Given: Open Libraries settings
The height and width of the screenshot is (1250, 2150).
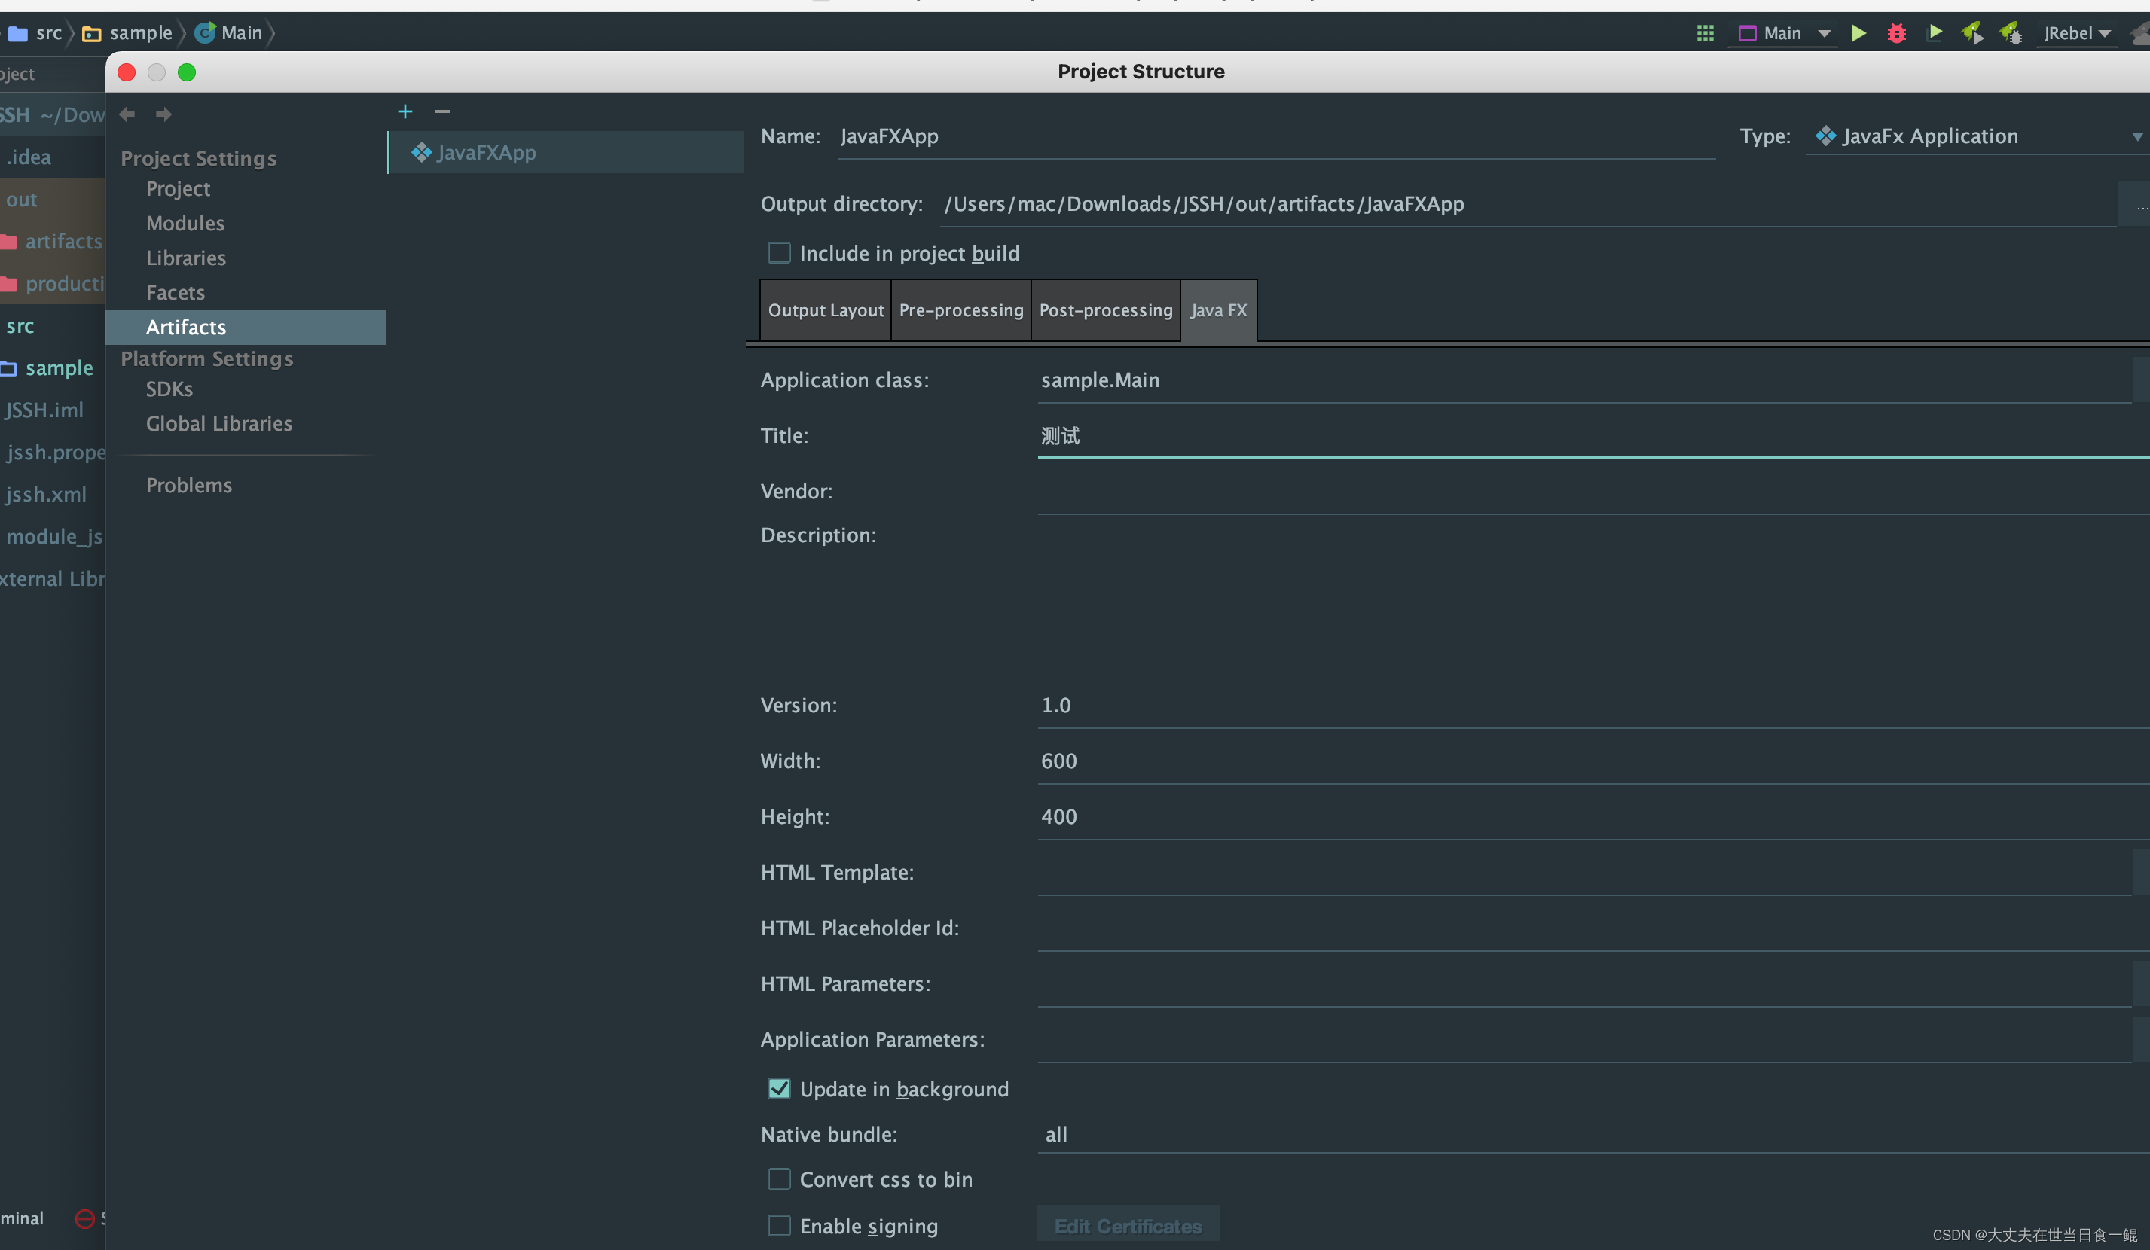Looking at the screenshot, I should 186,258.
